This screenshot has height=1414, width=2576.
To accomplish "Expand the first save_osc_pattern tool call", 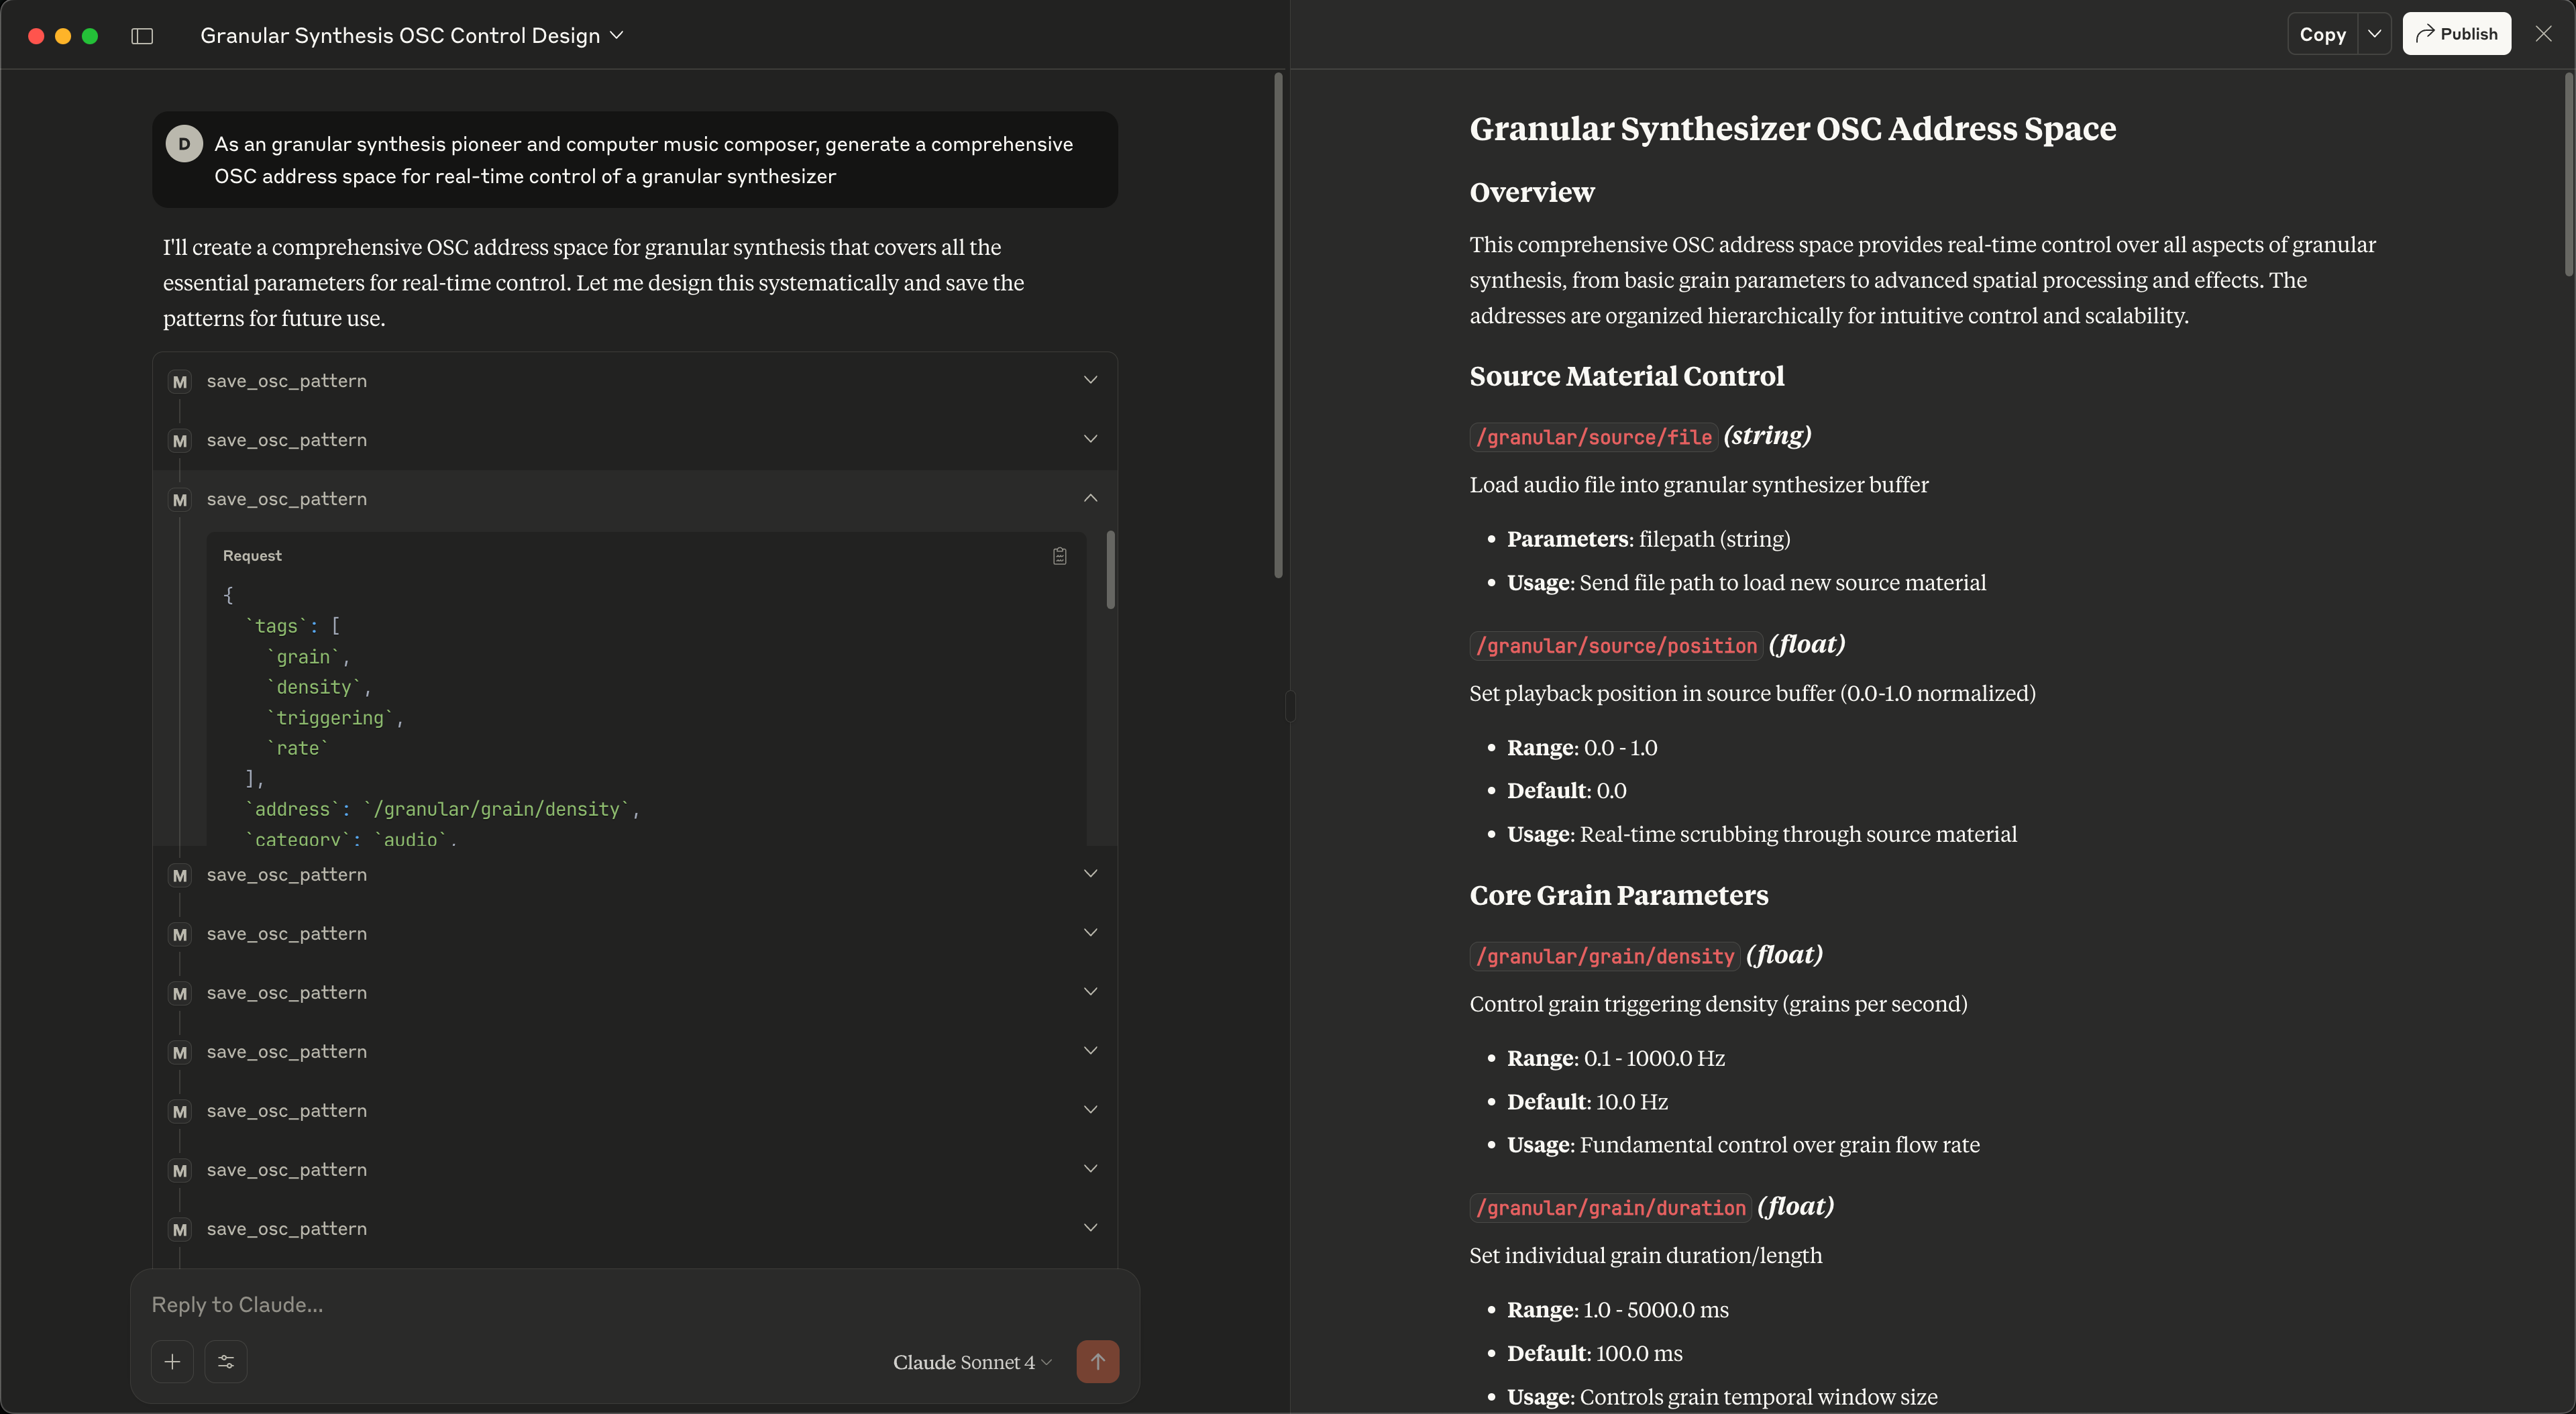I will pyautogui.click(x=1091, y=380).
